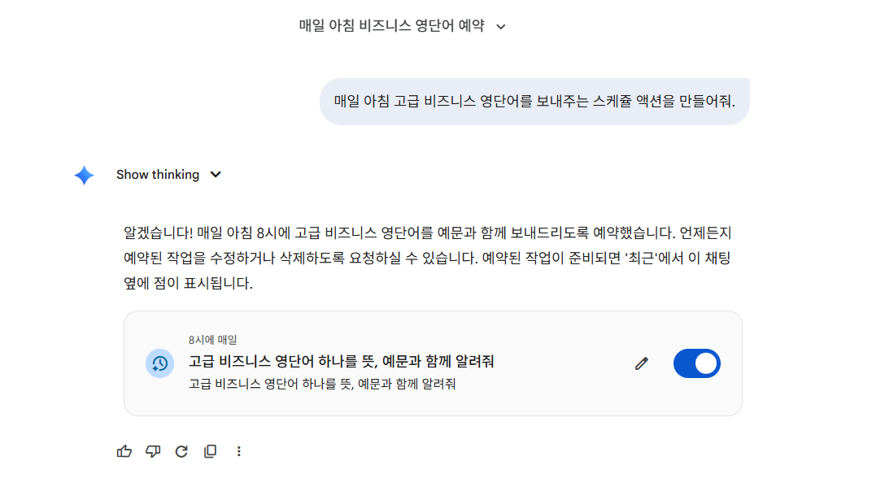Screen dimensions: 885x500
Task: Open the three-dot more options icon
Action: coord(238,451)
